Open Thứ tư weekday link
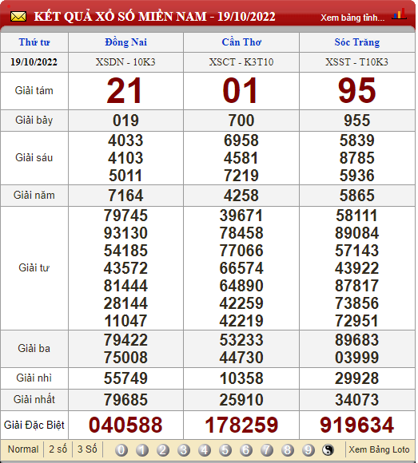The height and width of the screenshot is (463, 418). pyautogui.click(x=34, y=42)
